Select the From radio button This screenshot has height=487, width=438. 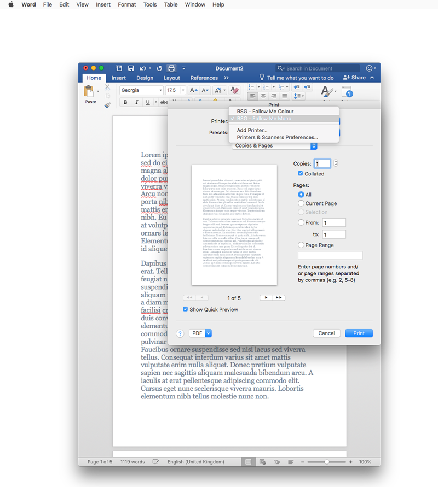point(301,222)
